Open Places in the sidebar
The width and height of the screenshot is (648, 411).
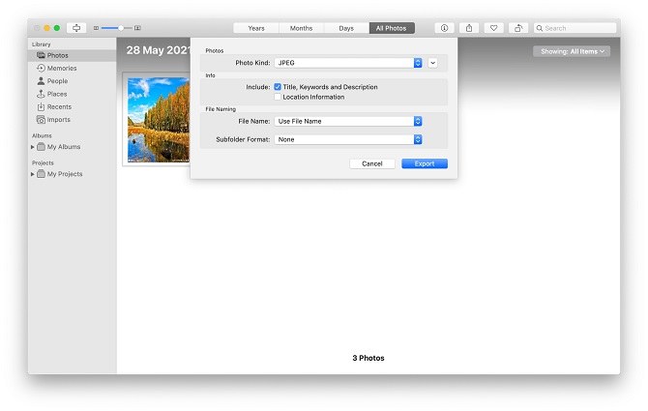[57, 94]
